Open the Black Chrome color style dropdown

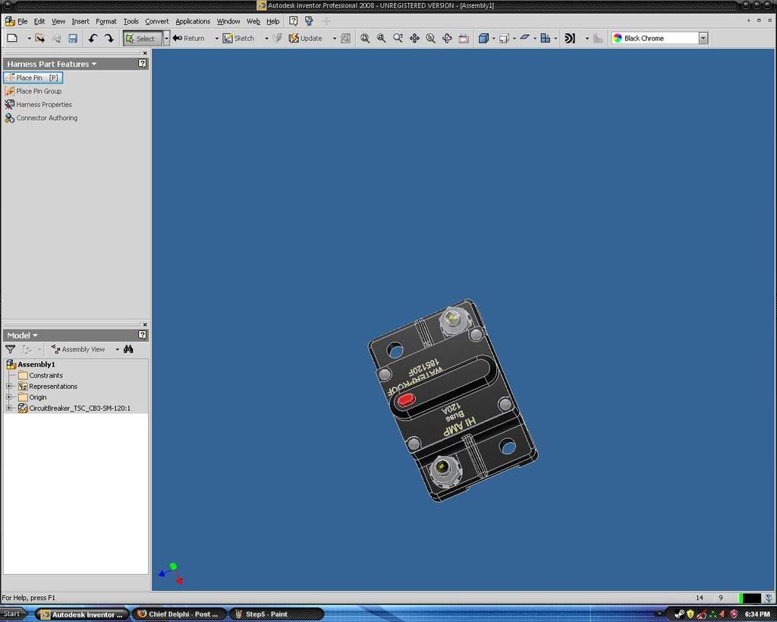pos(703,38)
